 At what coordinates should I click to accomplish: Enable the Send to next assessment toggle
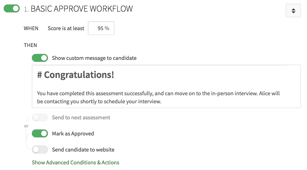[x=40, y=117]
